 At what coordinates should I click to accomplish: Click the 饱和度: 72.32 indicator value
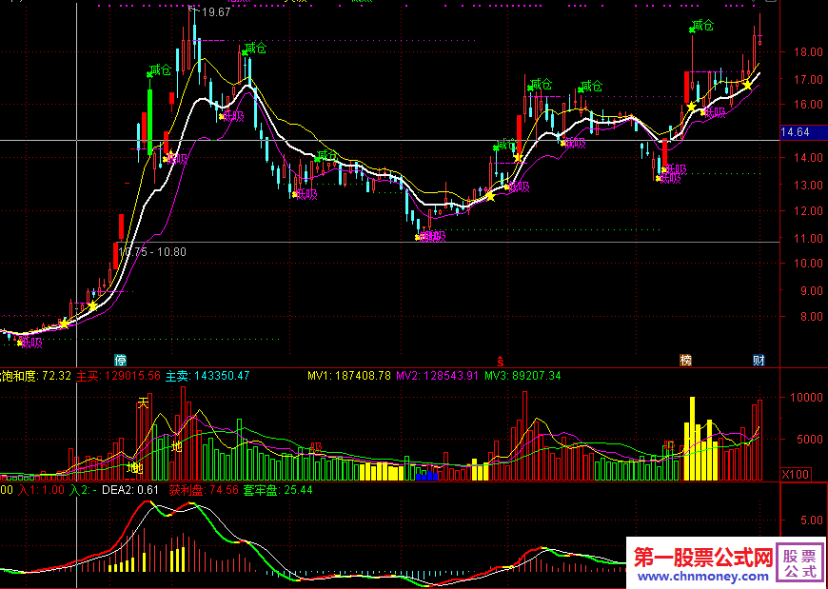[x=35, y=376]
